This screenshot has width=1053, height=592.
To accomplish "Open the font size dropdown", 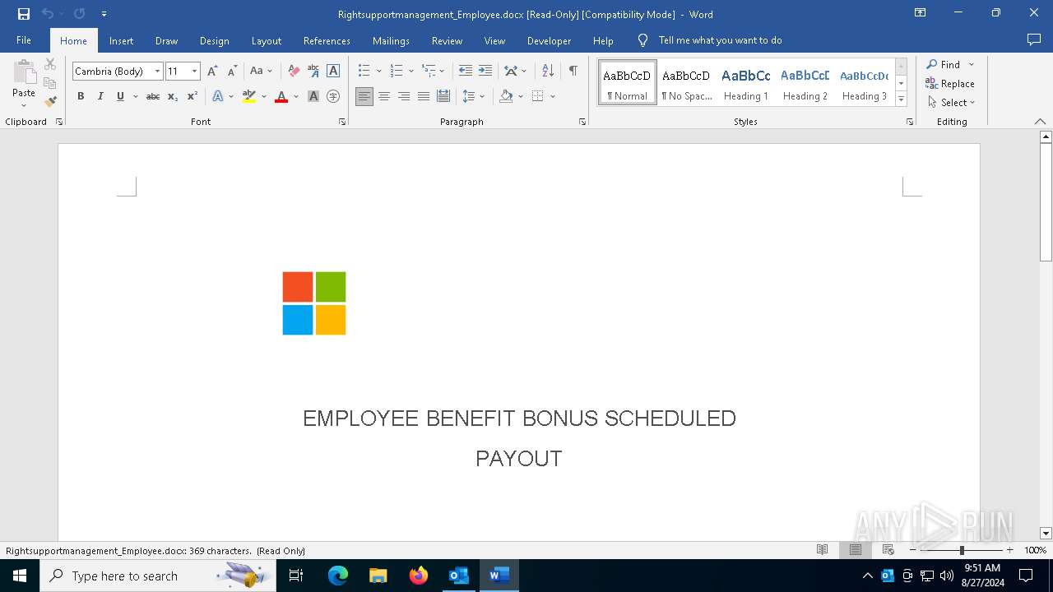I will pos(195,72).
